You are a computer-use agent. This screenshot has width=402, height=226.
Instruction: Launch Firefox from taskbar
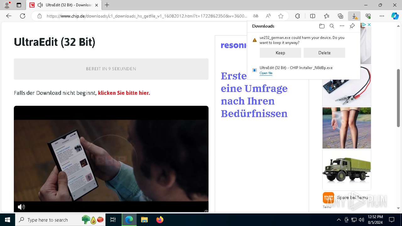pos(160,220)
